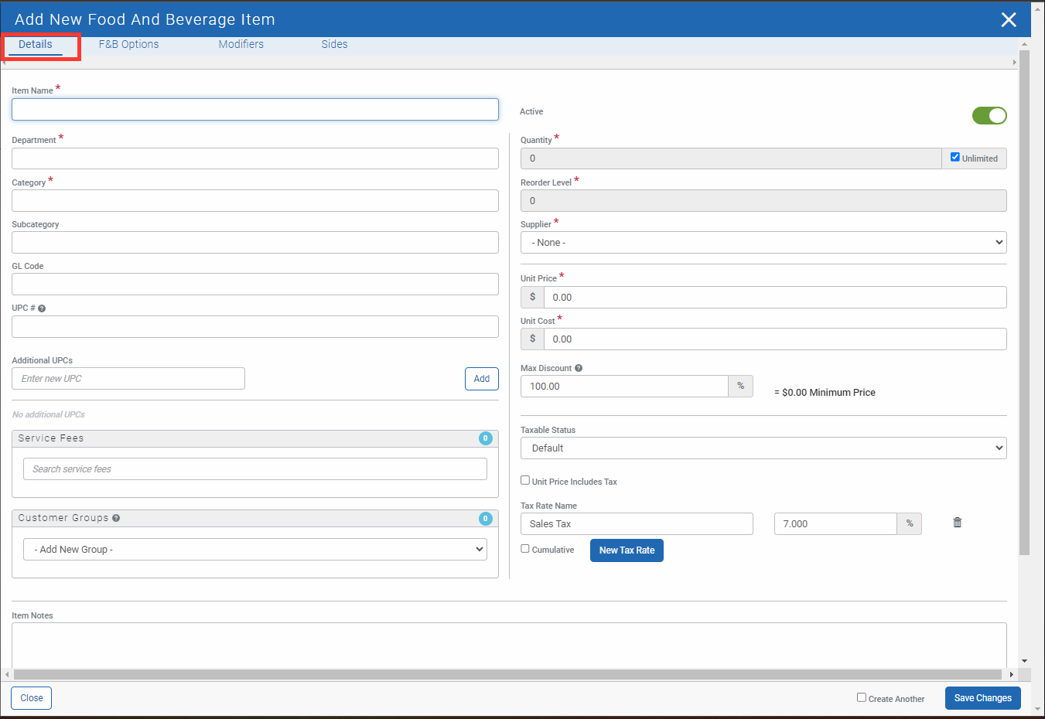1045x719 pixels.
Task: Click the Service Fees count badge
Action: [485, 438]
